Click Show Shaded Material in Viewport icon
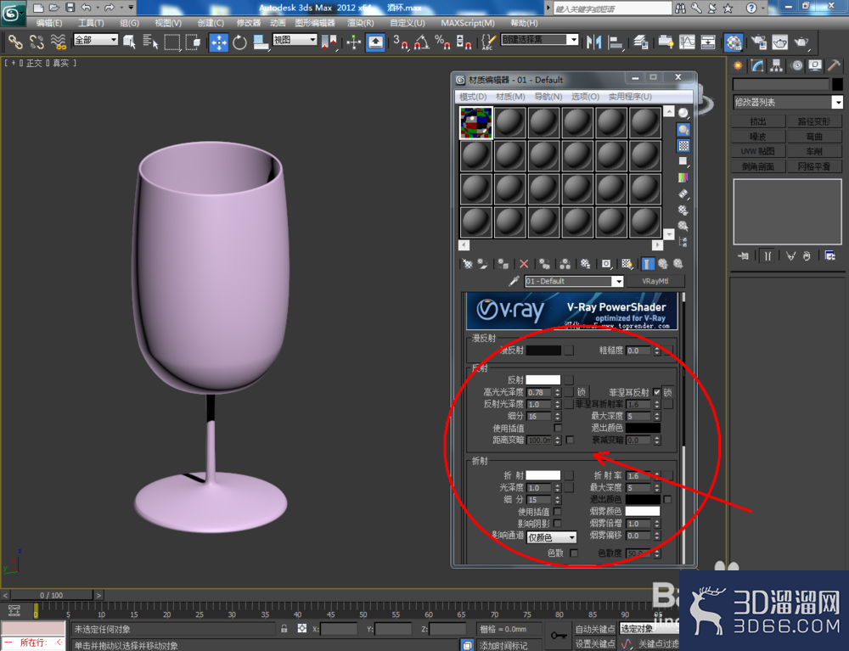The width and height of the screenshot is (849, 651). coord(627,264)
